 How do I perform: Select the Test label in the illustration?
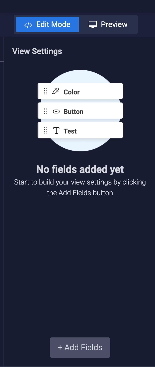(x=70, y=131)
